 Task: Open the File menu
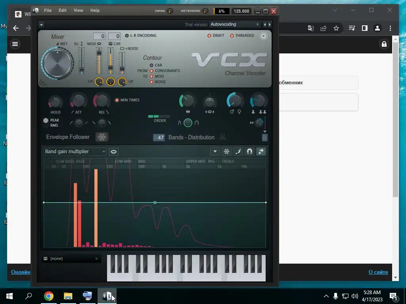click(x=48, y=10)
